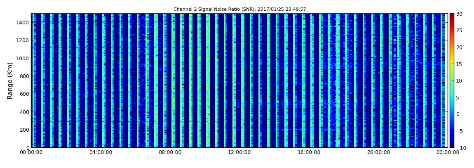Click the dark red top of the colorbar
474x168 pixels.
[x=452, y=16]
